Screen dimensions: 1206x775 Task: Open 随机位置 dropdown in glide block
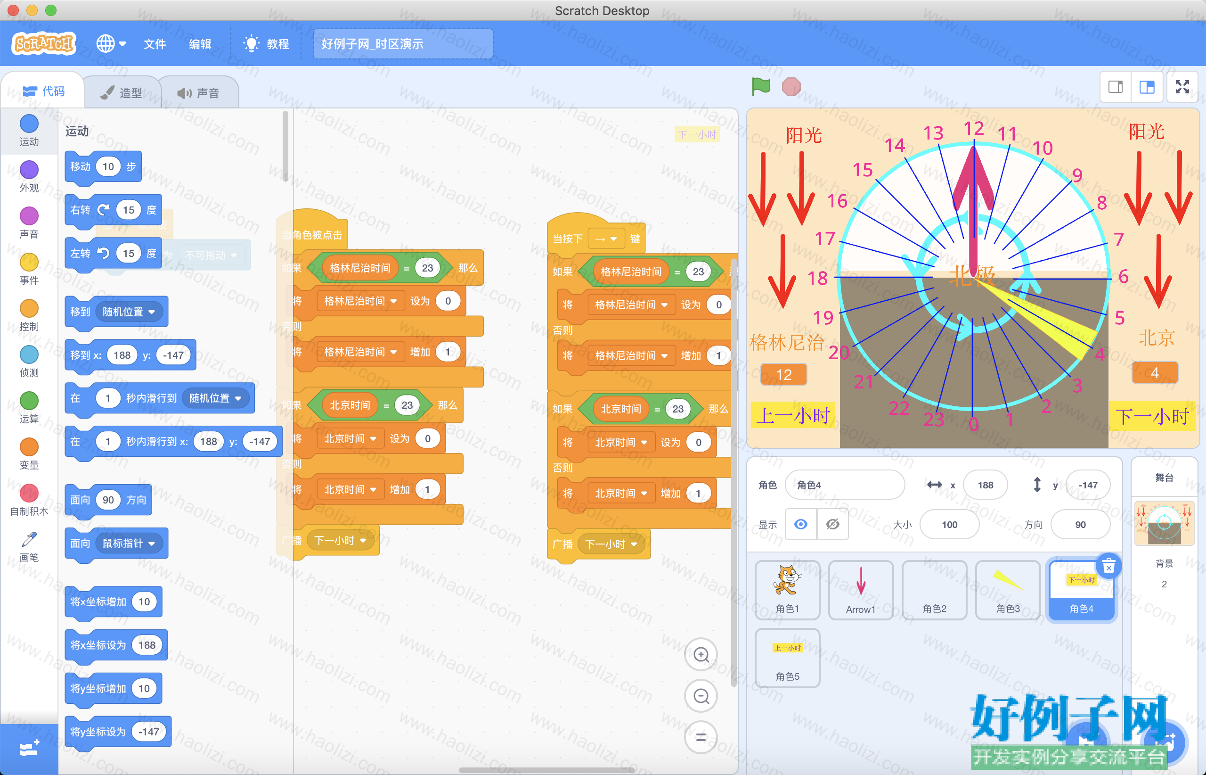coord(215,398)
